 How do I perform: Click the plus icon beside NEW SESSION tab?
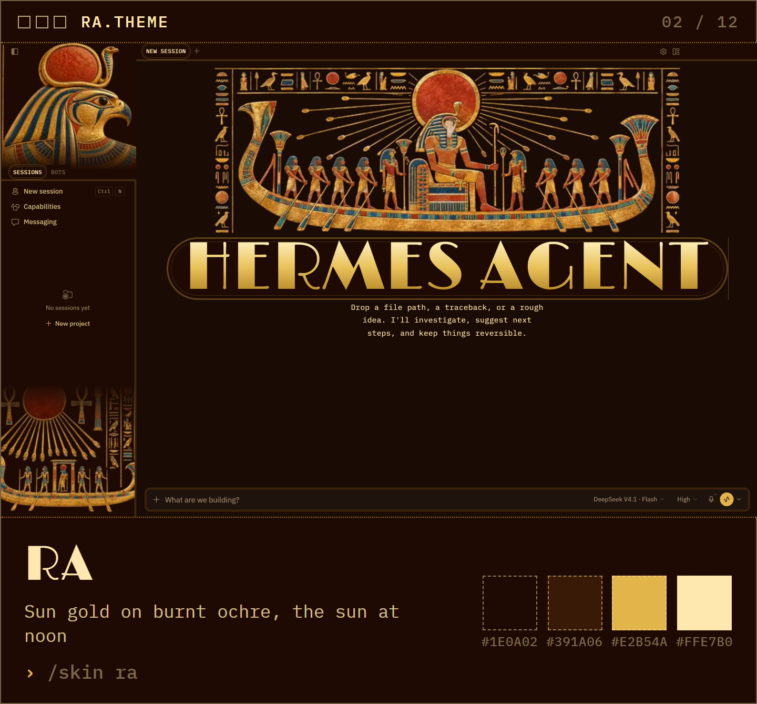pos(197,51)
